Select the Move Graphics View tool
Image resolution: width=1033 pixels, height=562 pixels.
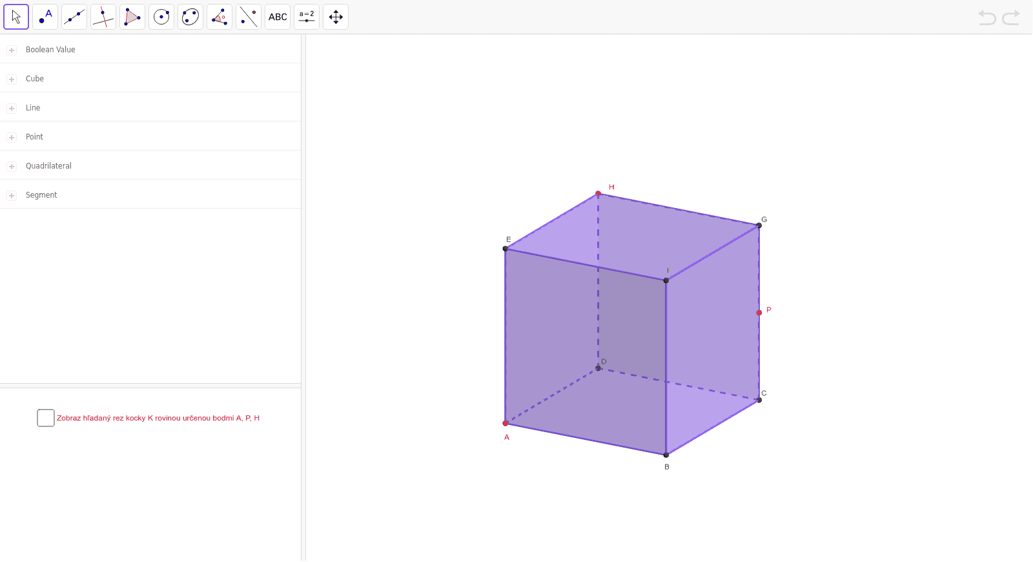(336, 17)
